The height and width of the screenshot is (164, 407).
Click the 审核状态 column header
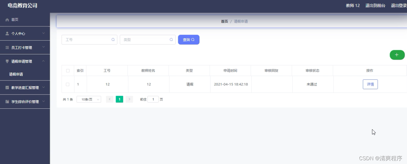[312, 71]
